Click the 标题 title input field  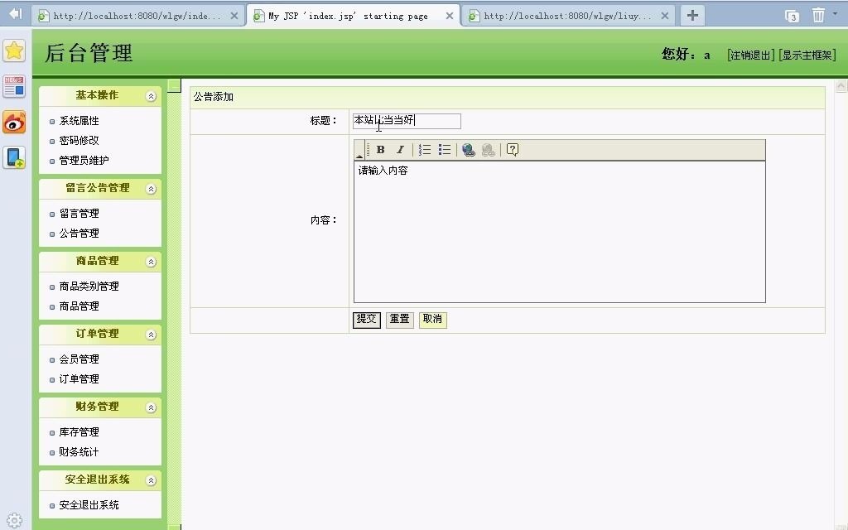click(406, 121)
